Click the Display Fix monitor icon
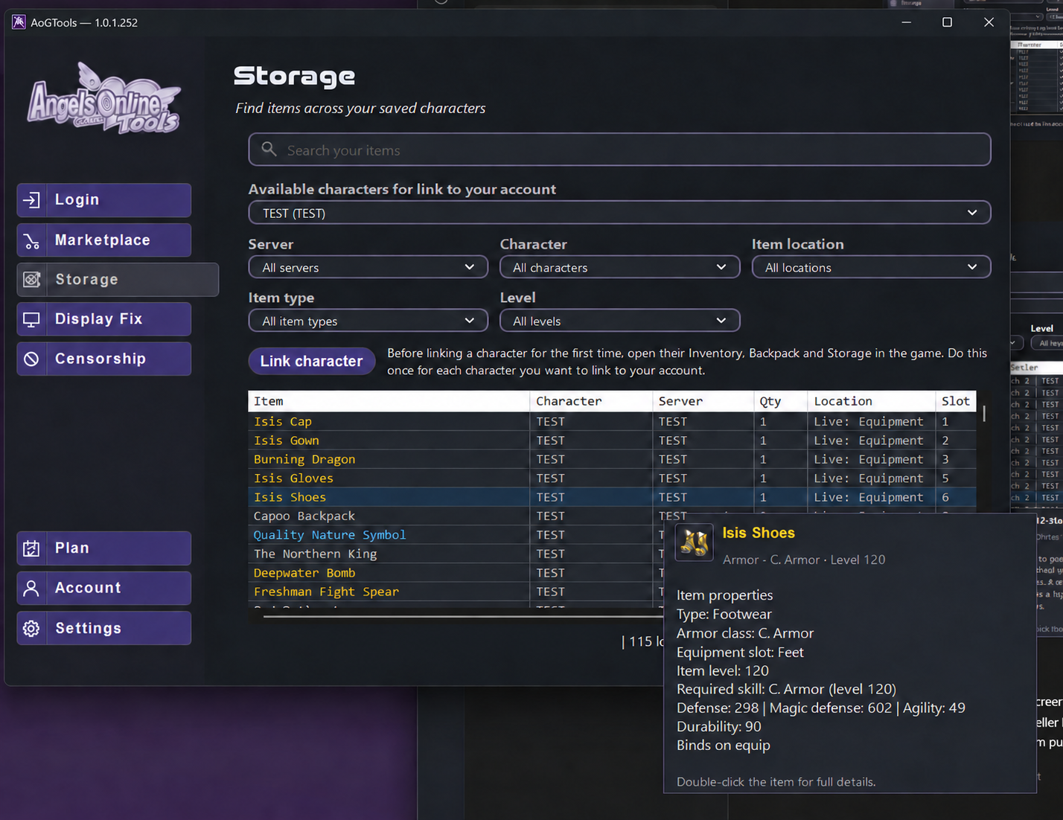1063x820 pixels. (x=31, y=319)
